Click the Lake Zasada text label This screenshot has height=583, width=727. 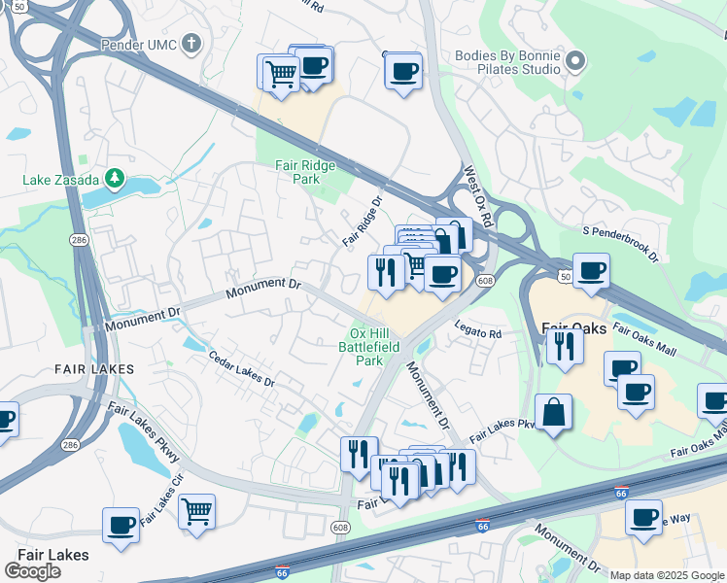(x=60, y=180)
